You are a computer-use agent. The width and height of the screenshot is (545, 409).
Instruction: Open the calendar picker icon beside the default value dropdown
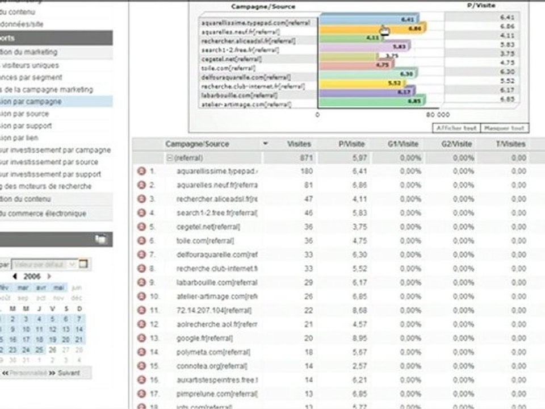tap(83, 264)
